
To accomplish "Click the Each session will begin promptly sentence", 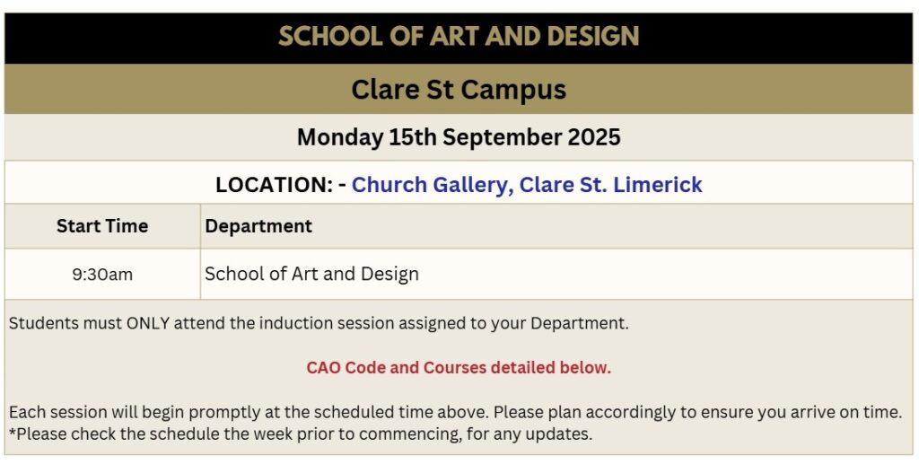I will click(x=455, y=413).
